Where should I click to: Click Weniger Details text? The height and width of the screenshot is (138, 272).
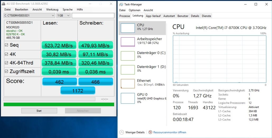pyautogui.click(x=135, y=132)
